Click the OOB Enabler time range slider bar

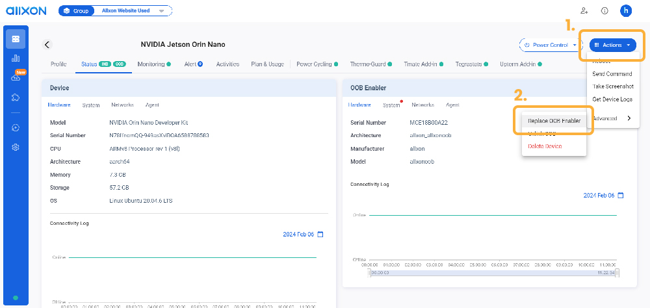point(493,273)
